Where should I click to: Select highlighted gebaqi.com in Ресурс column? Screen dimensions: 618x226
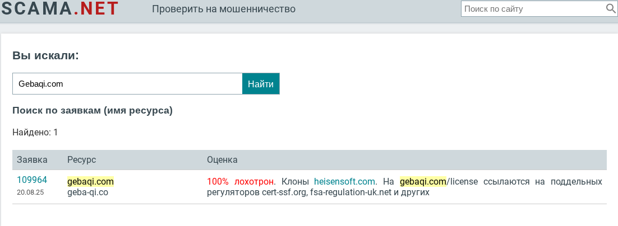[91, 182]
